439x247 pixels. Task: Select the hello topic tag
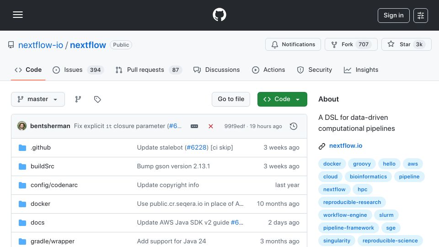pos(389,164)
